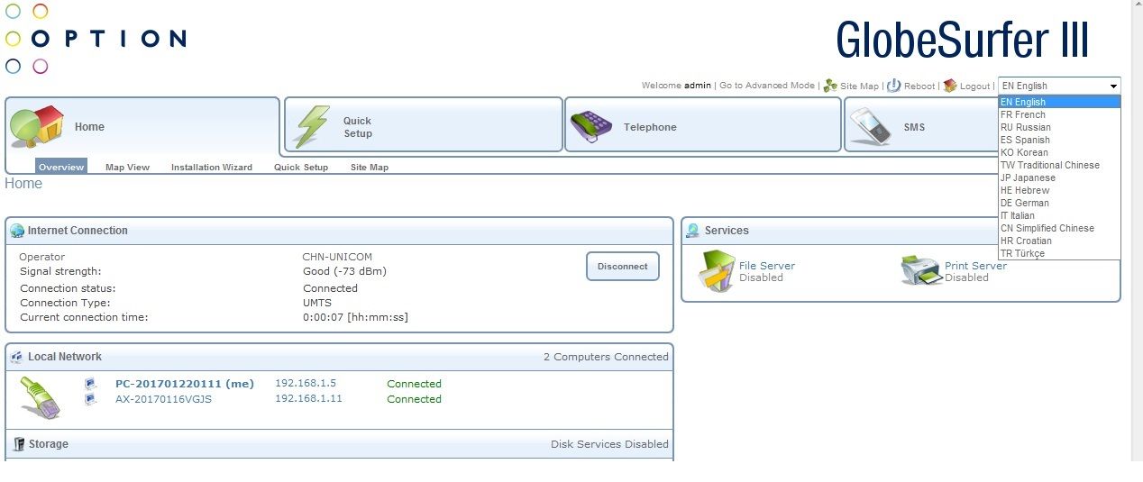Click the Services panel header icon
Viewport: 1143px width, 482px height.
pos(692,231)
